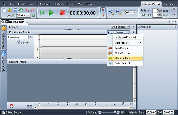Viewport: 178px width, 115px height.
Task: Open the Playback menu
Action: [x=59, y=4]
